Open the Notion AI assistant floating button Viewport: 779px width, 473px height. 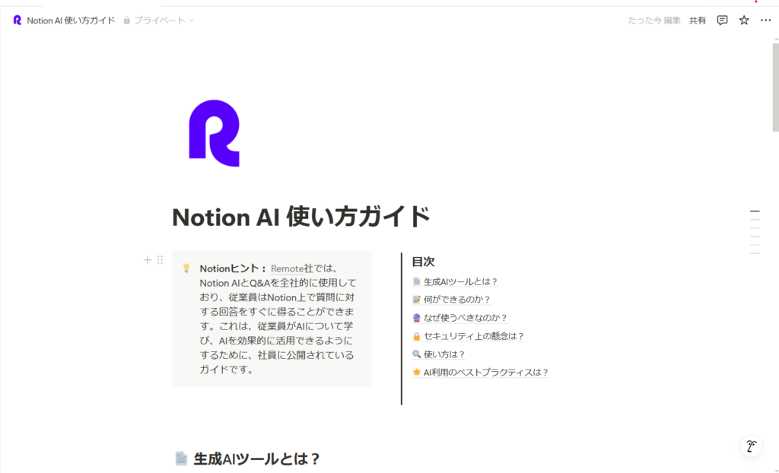click(x=751, y=446)
